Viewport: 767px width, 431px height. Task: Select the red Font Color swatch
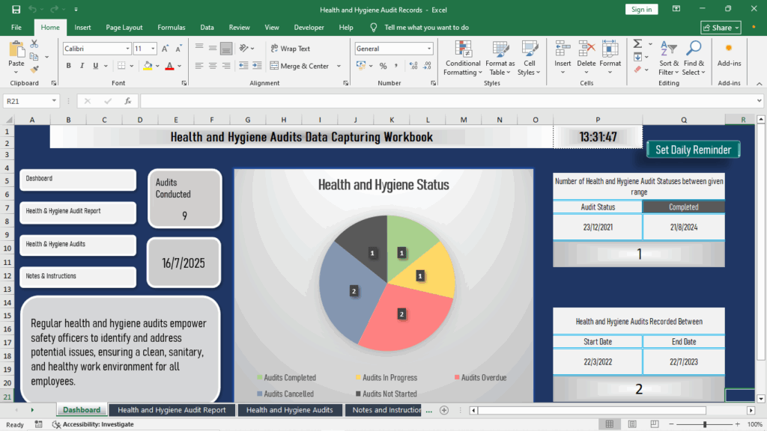point(171,66)
